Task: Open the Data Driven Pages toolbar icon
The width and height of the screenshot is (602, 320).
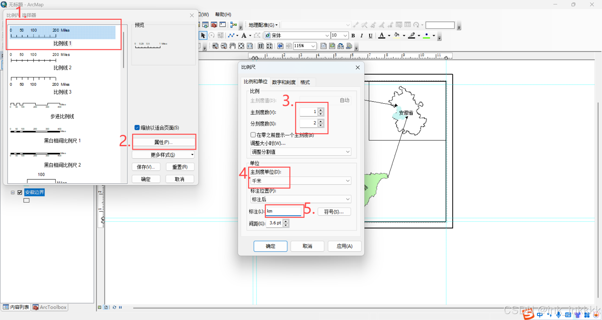Action: coord(349,46)
